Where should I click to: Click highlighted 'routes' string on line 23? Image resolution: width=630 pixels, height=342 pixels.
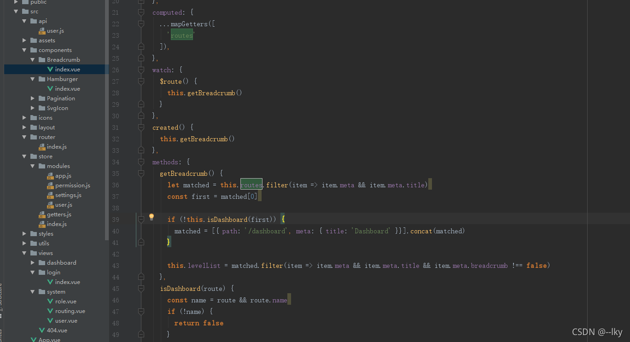tap(181, 35)
